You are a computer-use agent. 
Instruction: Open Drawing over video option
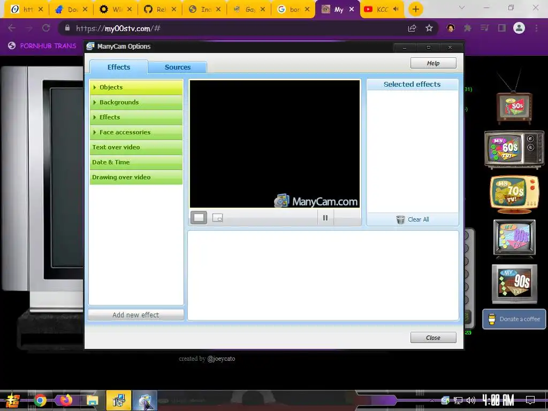[136, 178]
